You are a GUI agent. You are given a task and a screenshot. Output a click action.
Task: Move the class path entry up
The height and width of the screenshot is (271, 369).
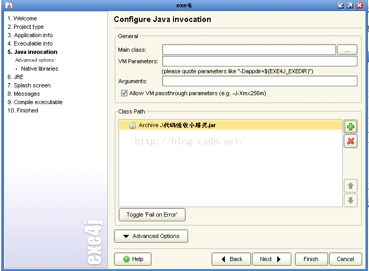pyautogui.click(x=351, y=186)
